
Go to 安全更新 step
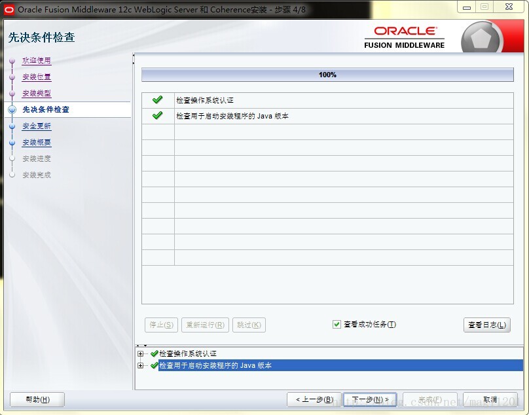click(37, 126)
